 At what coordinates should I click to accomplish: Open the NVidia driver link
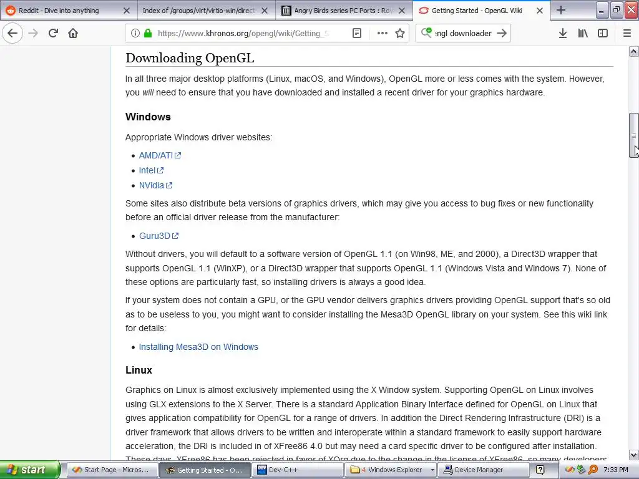coord(155,185)
